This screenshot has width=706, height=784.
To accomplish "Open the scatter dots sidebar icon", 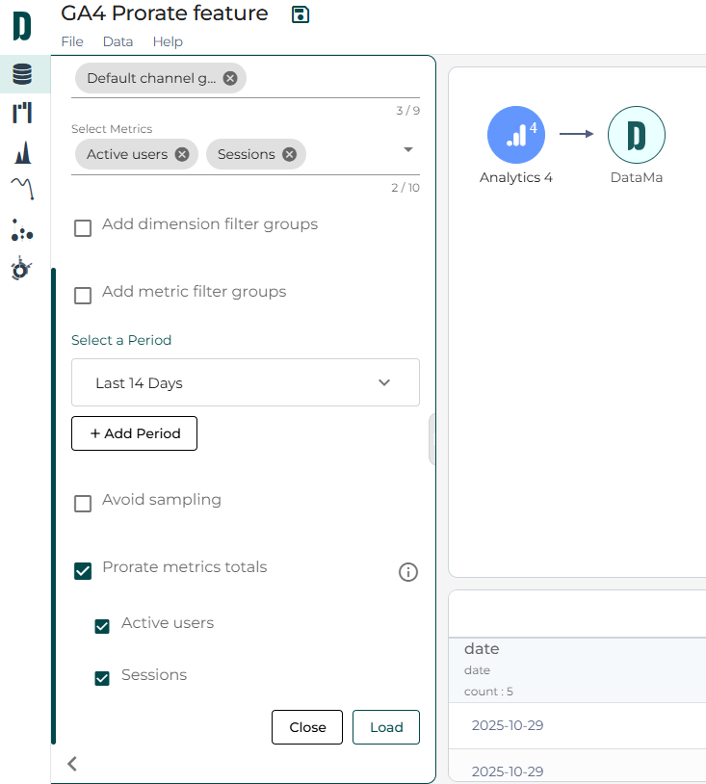I will coord(22,229).
